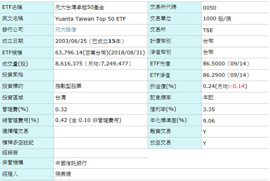Select the ETF市價 label cell
Viewport: 270px width, 181px height.
click(174, 64)
